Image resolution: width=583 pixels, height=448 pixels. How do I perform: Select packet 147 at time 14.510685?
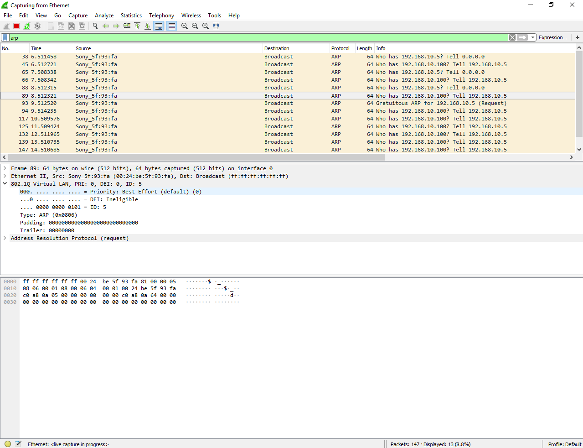point(288,150)
